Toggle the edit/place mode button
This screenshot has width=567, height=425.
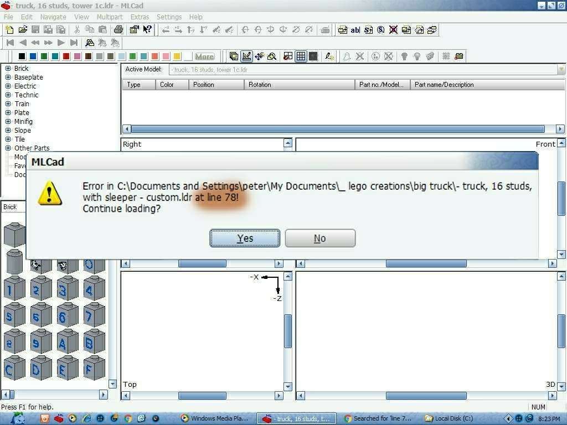246,56
